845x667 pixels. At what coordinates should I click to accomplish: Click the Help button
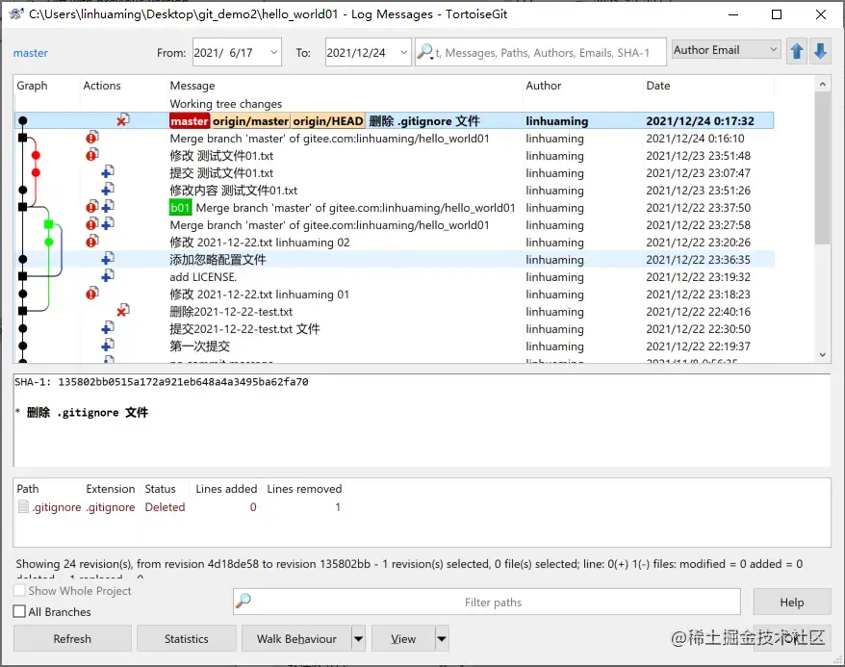click(x=792, y=603)
